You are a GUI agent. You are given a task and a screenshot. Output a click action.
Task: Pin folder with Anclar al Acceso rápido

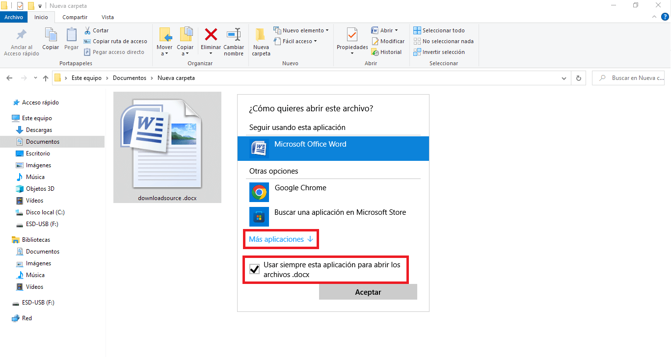(22, 42)
